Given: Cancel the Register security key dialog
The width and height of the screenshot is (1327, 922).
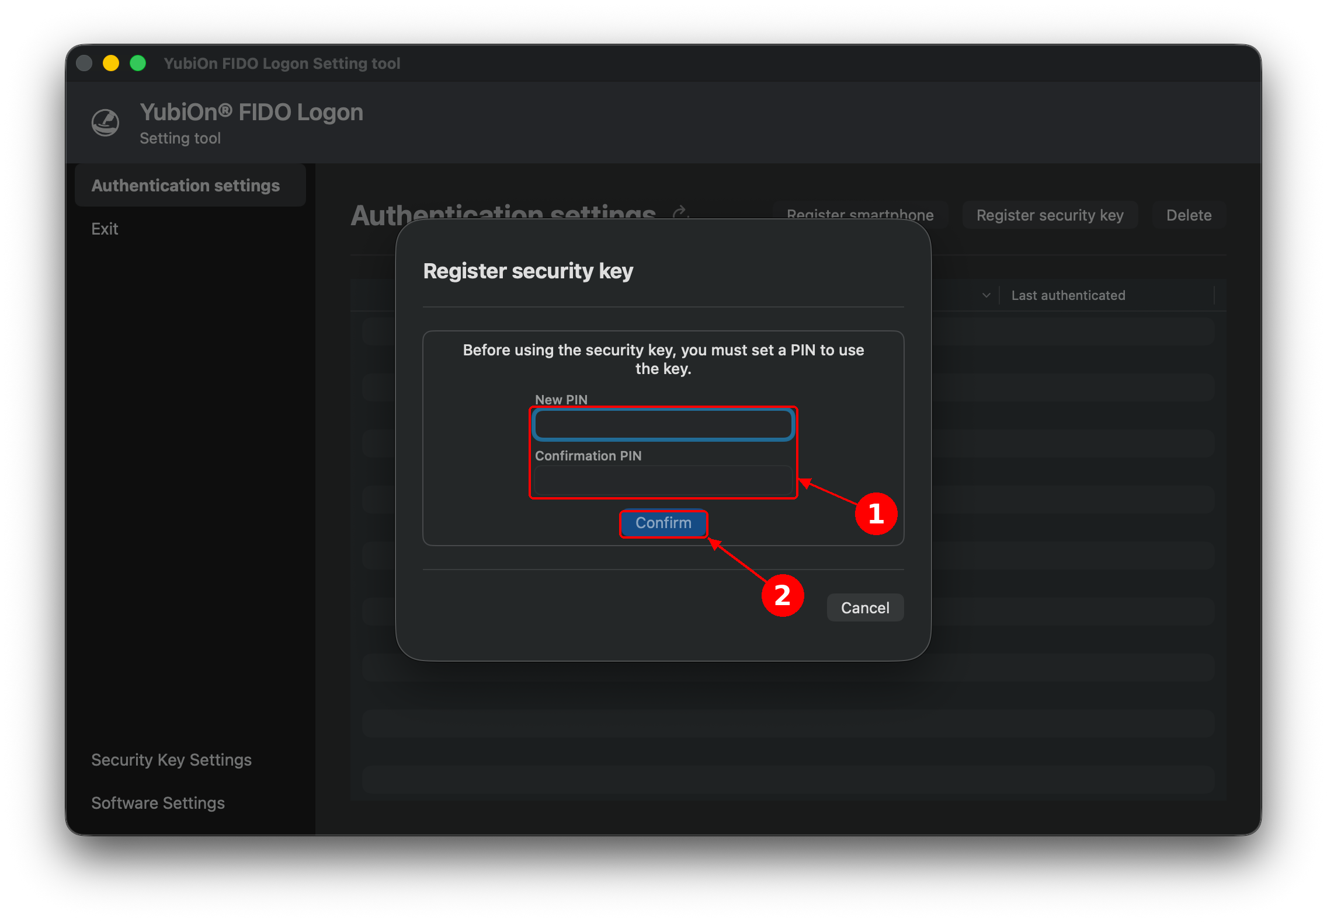Looking at the screenshot, I should tap(865, 607).
